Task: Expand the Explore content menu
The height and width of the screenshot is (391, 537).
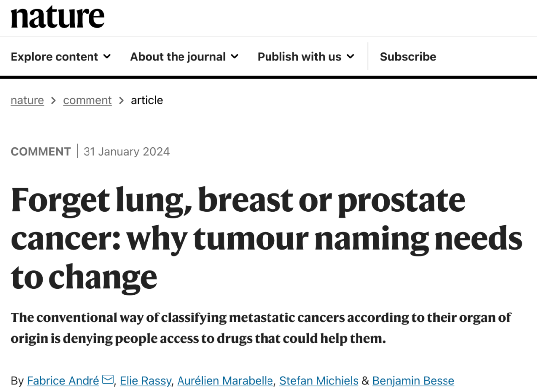Action: click(61, 57)
